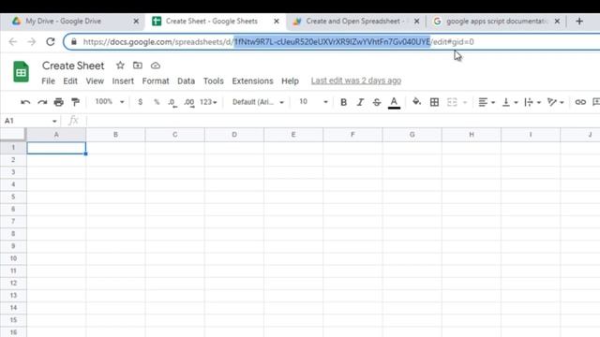Format the cell as currency

(141, 102)
